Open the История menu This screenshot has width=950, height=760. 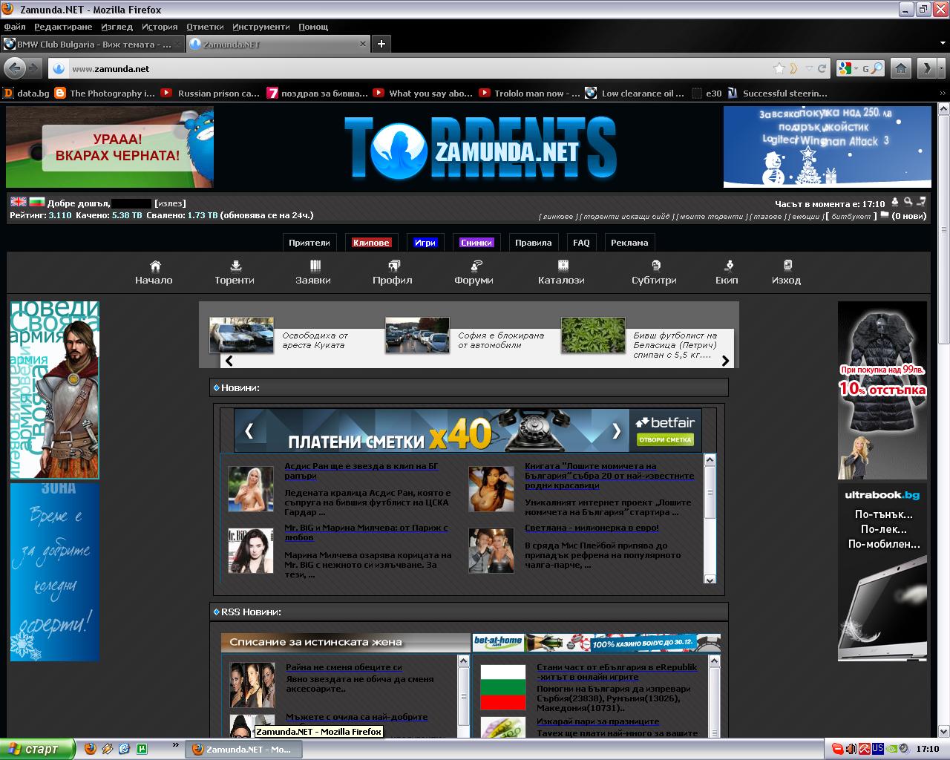(160, 27)
